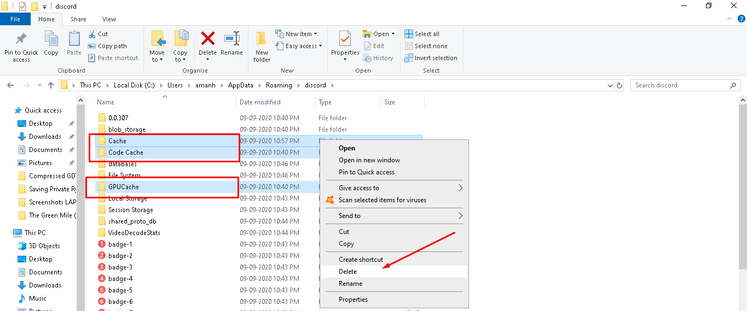Click the Up arrow navigation button
Screen dimensions: 747x311
[x=51, y=85]
